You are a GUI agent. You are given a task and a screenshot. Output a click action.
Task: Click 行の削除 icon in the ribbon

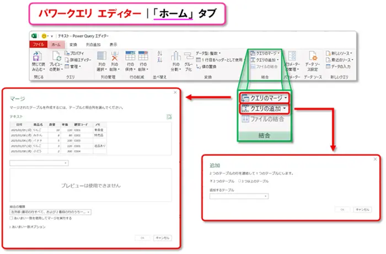(143, 56)
